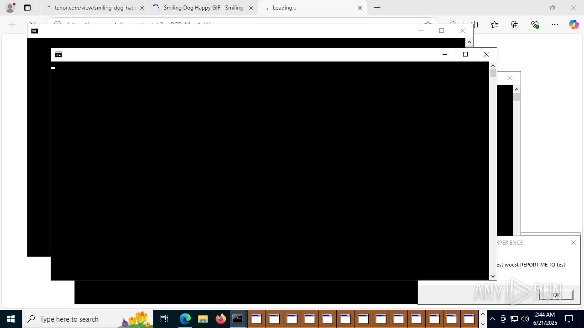Close the Loading... tab
Viewport: 584px width, 328px height.
(x=360, y=8)
